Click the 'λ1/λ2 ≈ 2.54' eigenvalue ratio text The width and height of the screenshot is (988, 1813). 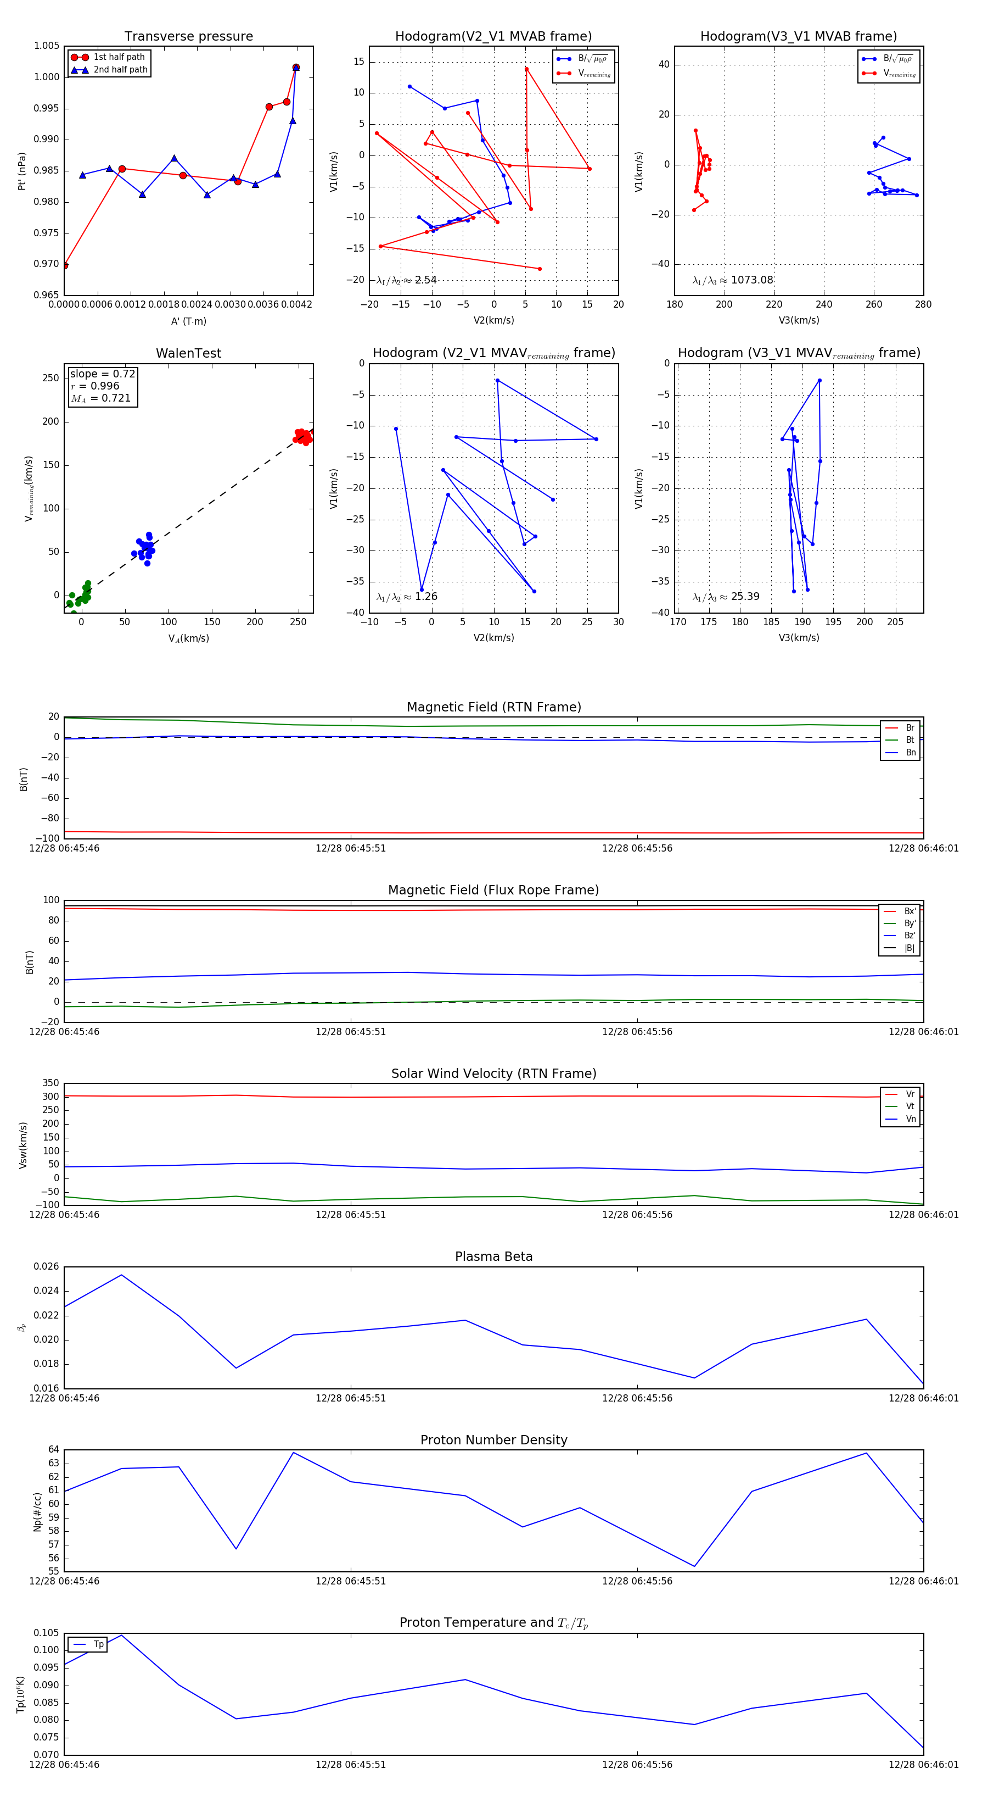coord(406,280)
